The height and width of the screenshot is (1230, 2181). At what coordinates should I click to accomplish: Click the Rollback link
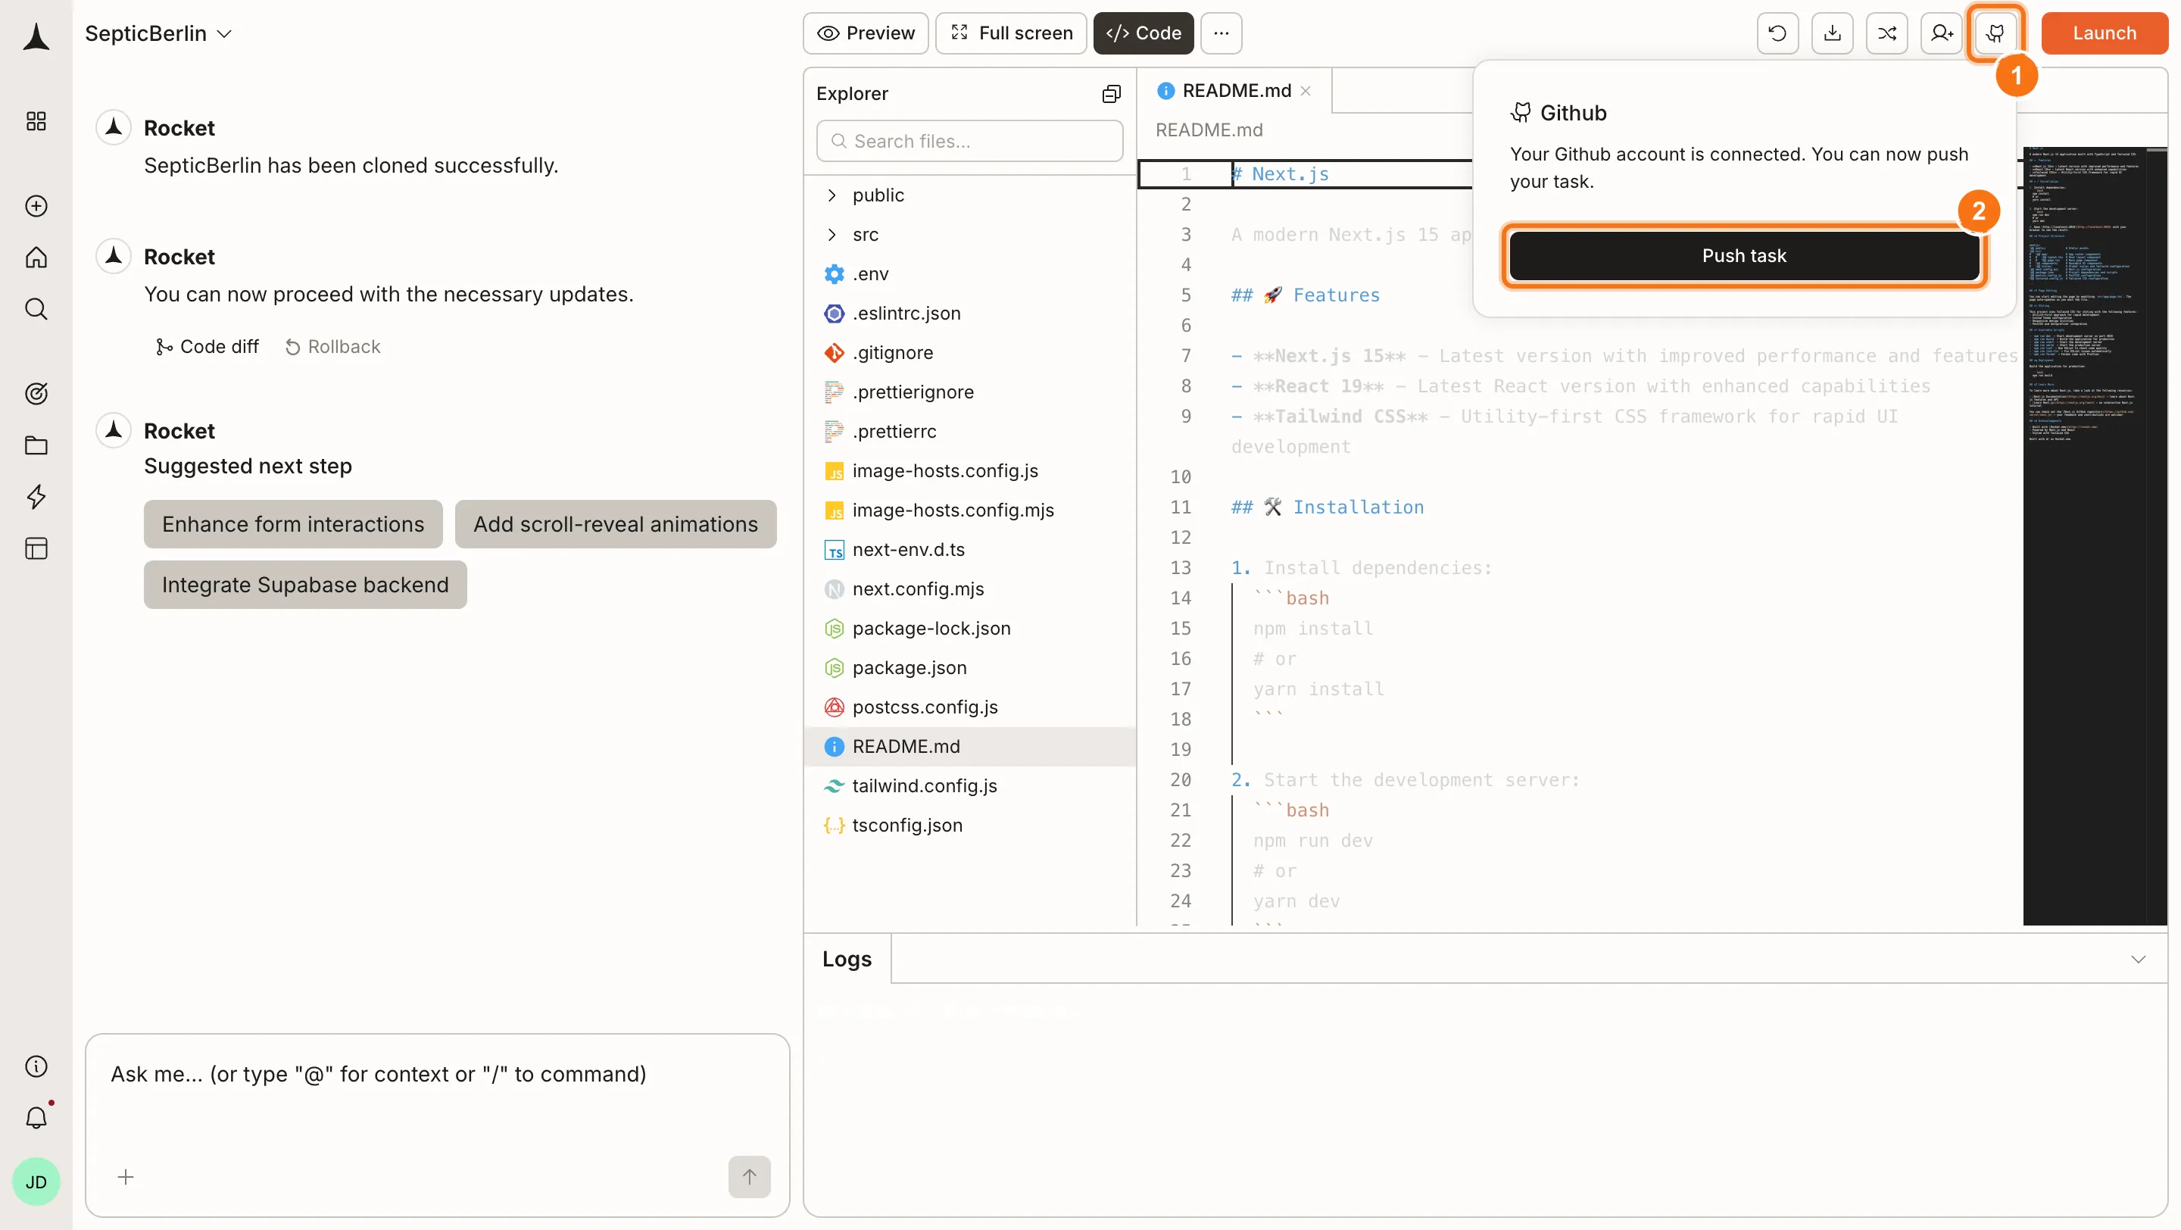[332, 346]
